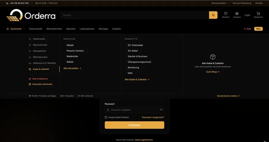The height and width of the screenshot is (142, 269).
Task: Select Stecker & Buchsen
Action: (x=138, y=56)
